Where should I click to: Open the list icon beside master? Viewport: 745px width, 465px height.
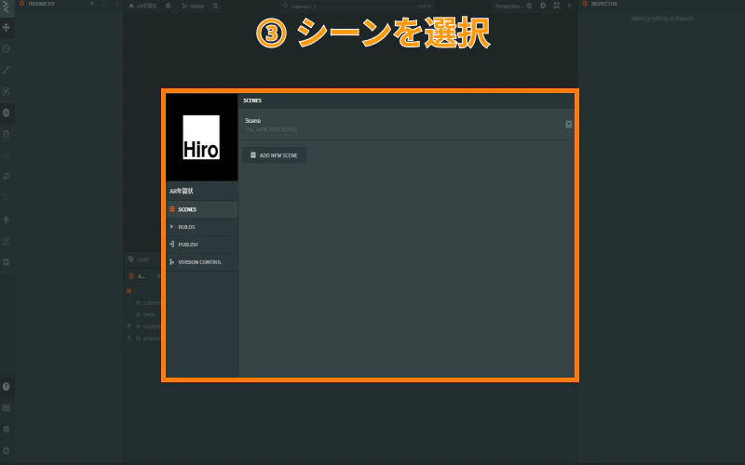pyautogui.click(x=215, y=7)
